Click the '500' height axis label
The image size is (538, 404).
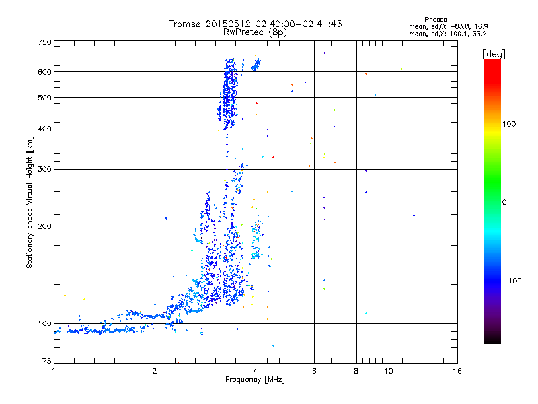pos(44,98)
